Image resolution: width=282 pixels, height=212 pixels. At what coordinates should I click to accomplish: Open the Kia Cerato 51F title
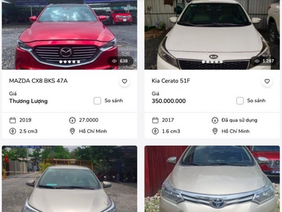(x=171, y=81)
